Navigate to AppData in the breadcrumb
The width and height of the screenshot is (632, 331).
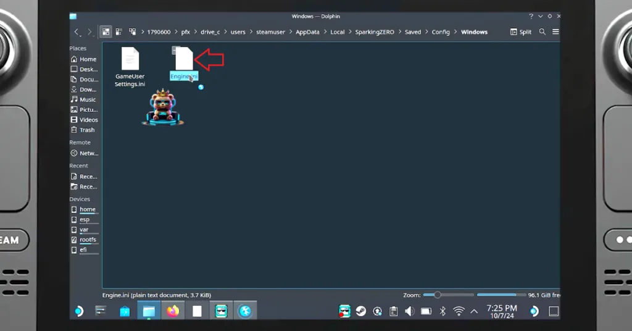[x=307, y=32]
